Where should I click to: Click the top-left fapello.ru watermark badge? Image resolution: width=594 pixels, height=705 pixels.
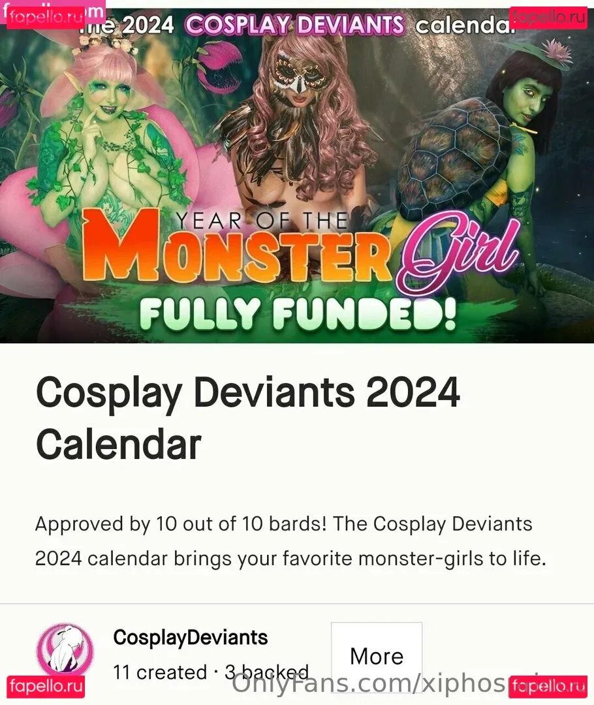click(x=47, y=18)
